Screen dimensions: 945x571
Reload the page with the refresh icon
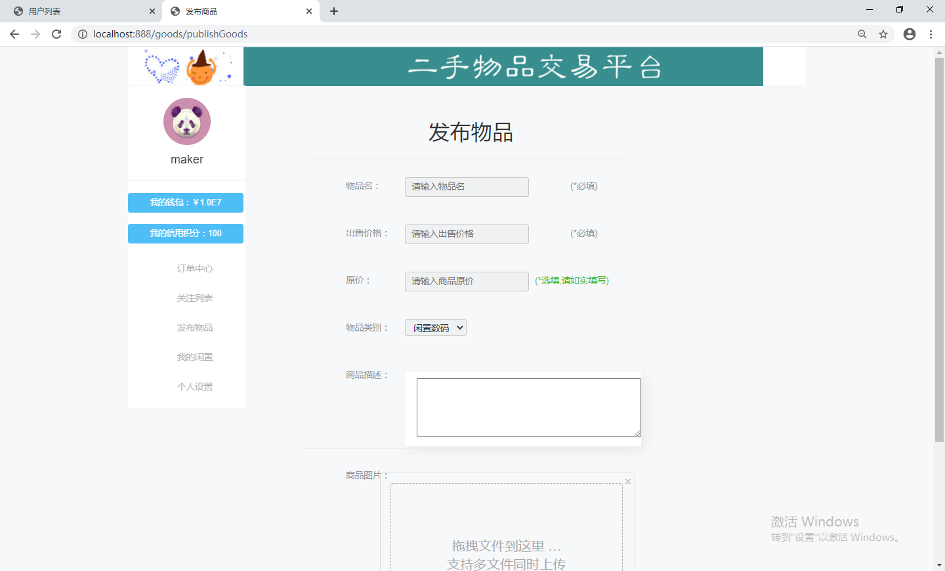[56, 34]
